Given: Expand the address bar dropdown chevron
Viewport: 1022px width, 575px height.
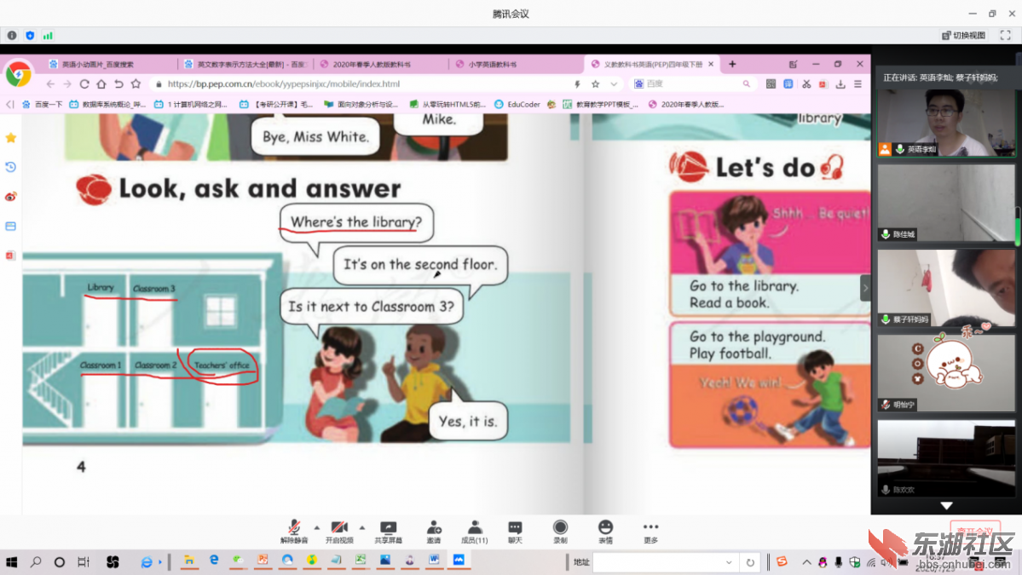Looking at the screenshot, I should [614, 84].
